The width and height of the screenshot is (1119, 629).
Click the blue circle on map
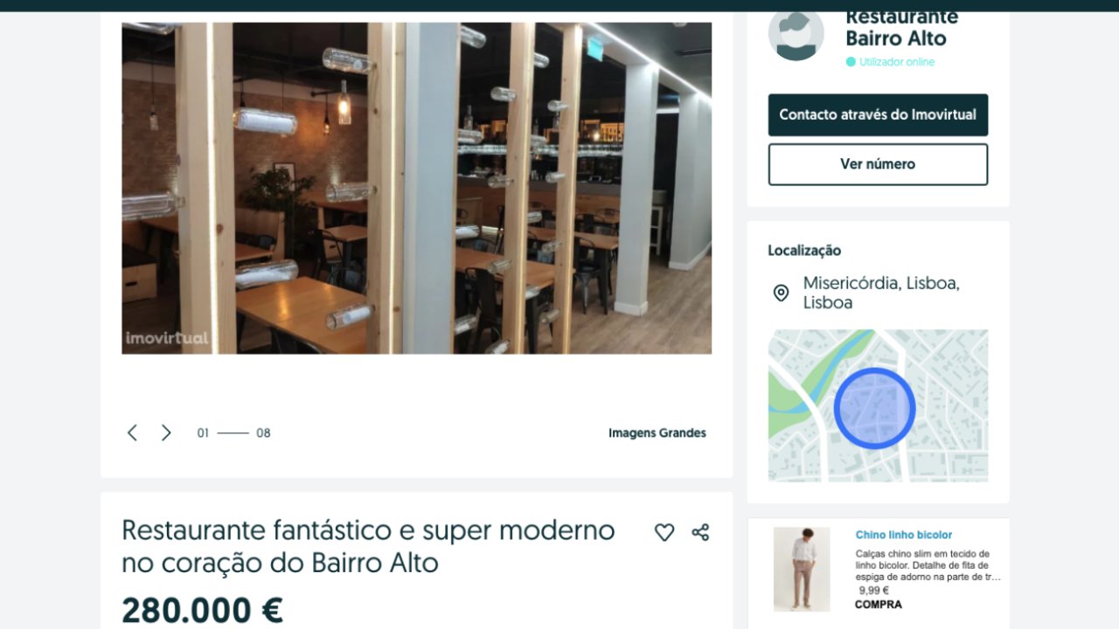874,408
